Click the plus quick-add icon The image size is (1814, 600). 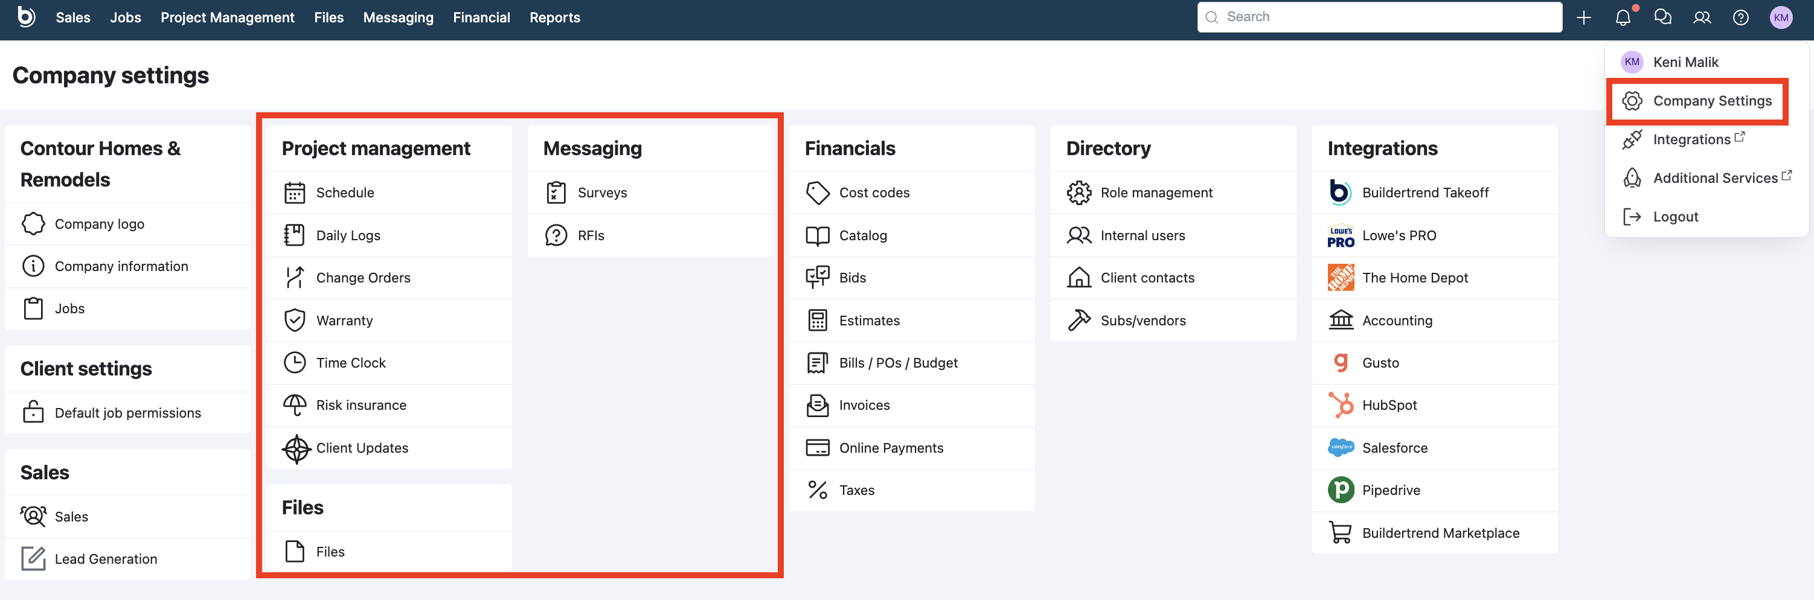click(x=1584, y=18)
